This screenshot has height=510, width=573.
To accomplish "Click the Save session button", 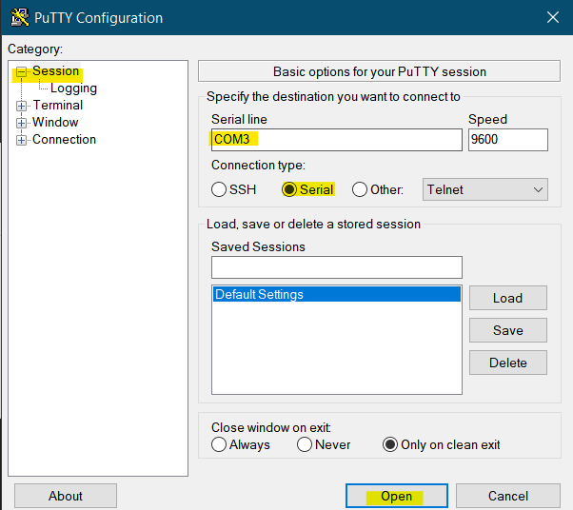I will point(507,330).
